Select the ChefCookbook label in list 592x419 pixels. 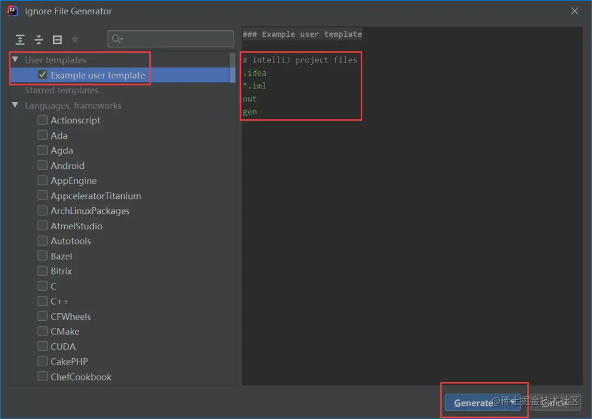click(x=81, y=377)
